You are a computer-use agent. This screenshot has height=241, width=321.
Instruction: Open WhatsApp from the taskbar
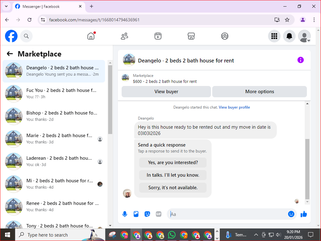[x=171, y=235]
